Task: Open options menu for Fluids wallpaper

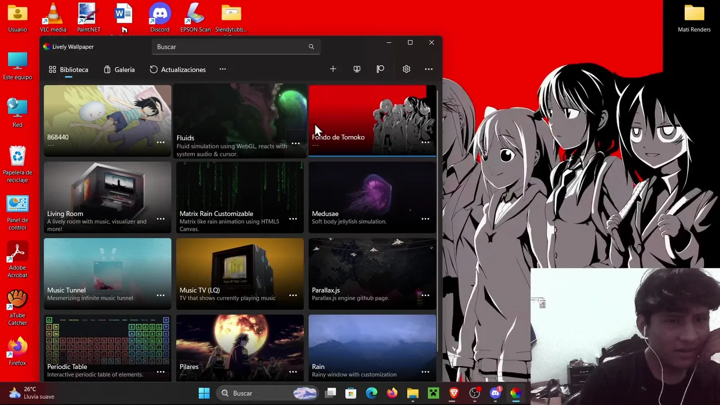Action: 295,143
